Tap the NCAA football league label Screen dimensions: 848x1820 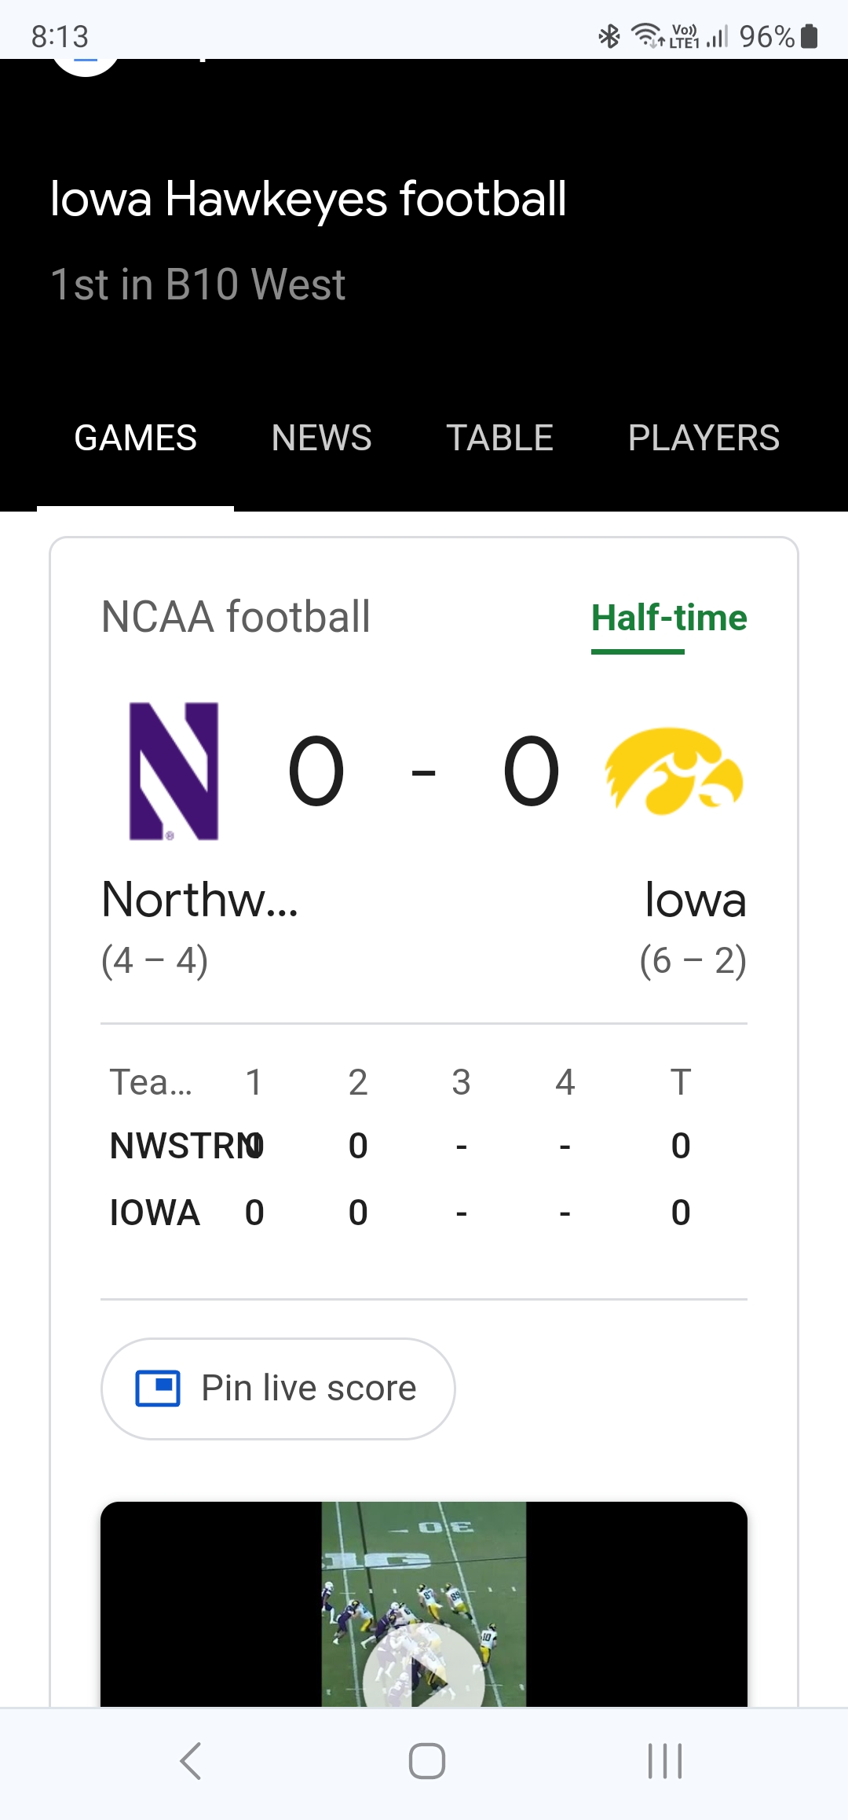pyautogui.click(x=236, y=617)
